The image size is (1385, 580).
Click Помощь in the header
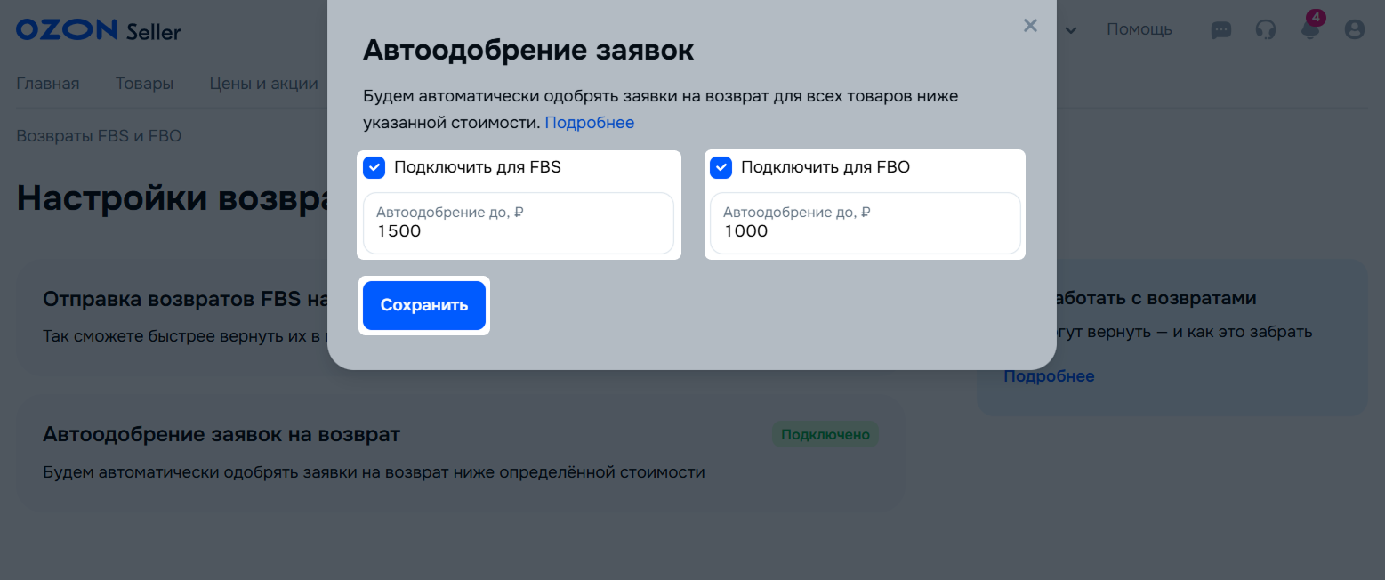[x=1139, y=30]
